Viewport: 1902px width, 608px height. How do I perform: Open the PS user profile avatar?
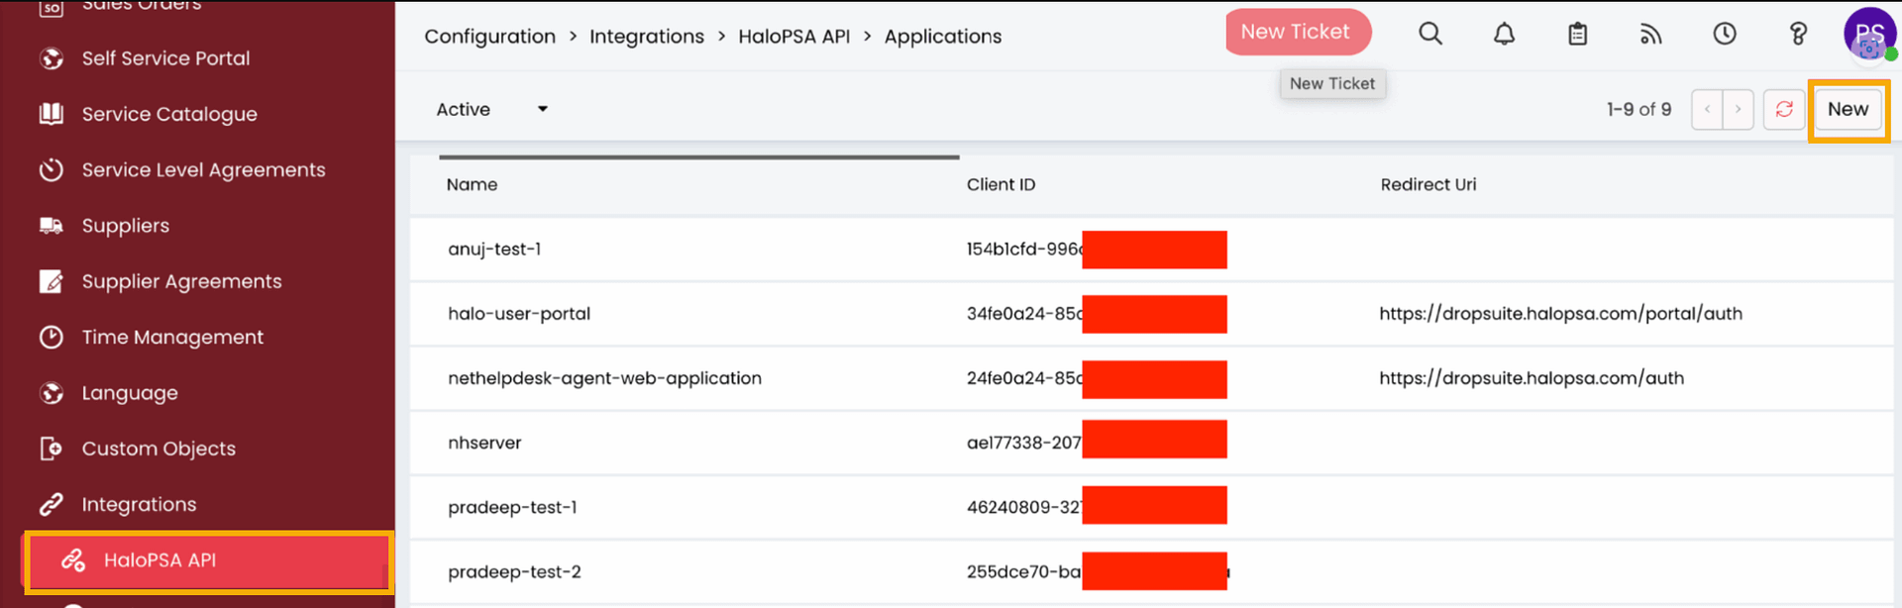[1868, 34]
